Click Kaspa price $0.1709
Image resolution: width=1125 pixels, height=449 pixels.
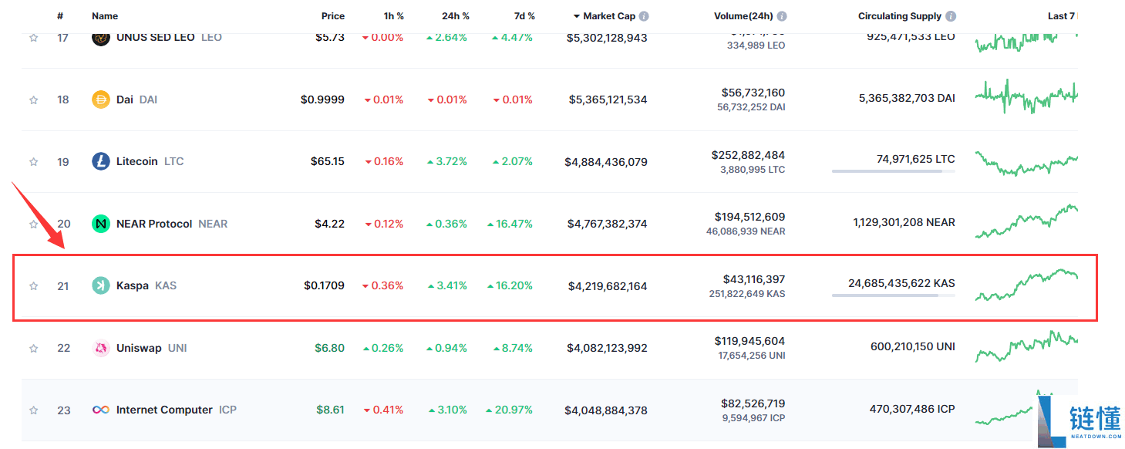pos(324,286)
